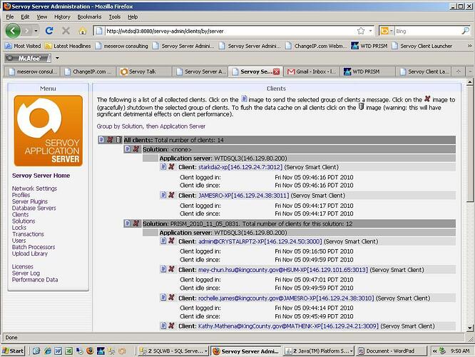Viewport: 475px width, 357px height.
Task: Click page scrollbar down arrow
Action: (470, 328)
